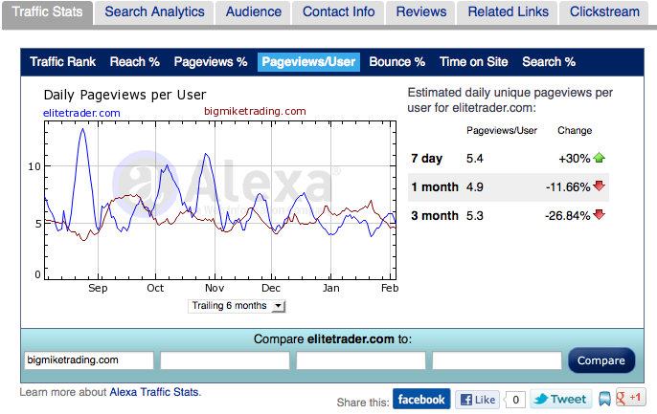Switch to the Search Analytics tab
Viewport: 657px width, 414px height.
(x=154, y=12)
